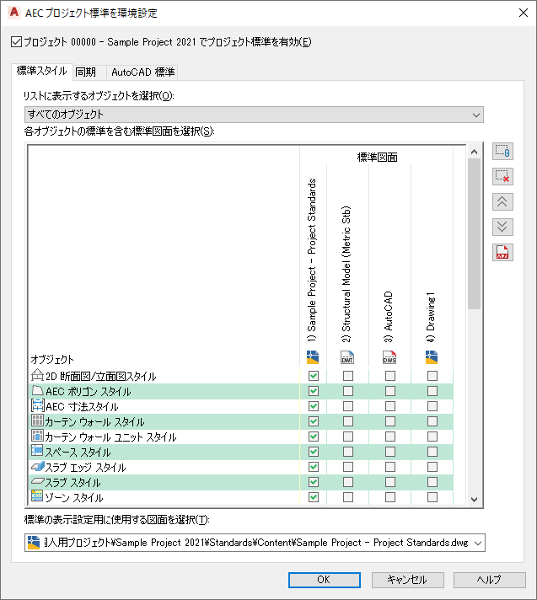Disable the project standards checkbox at top

tap(17, 41)
